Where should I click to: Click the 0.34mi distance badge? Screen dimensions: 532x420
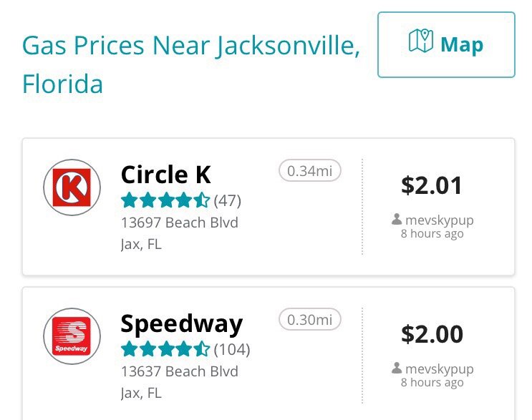click(310, 170)
